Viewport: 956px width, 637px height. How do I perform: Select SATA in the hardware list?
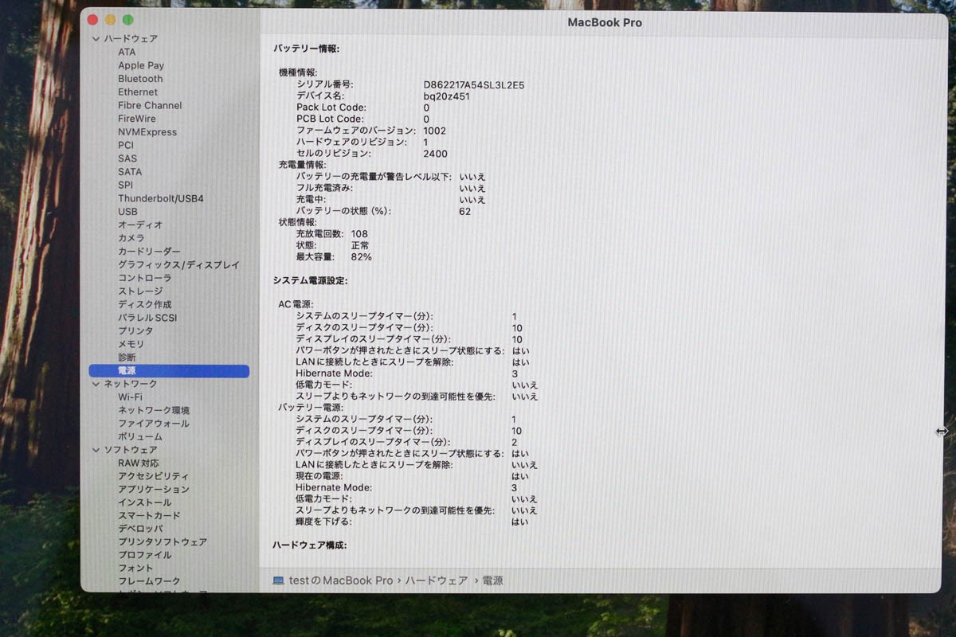click(130, 171)
